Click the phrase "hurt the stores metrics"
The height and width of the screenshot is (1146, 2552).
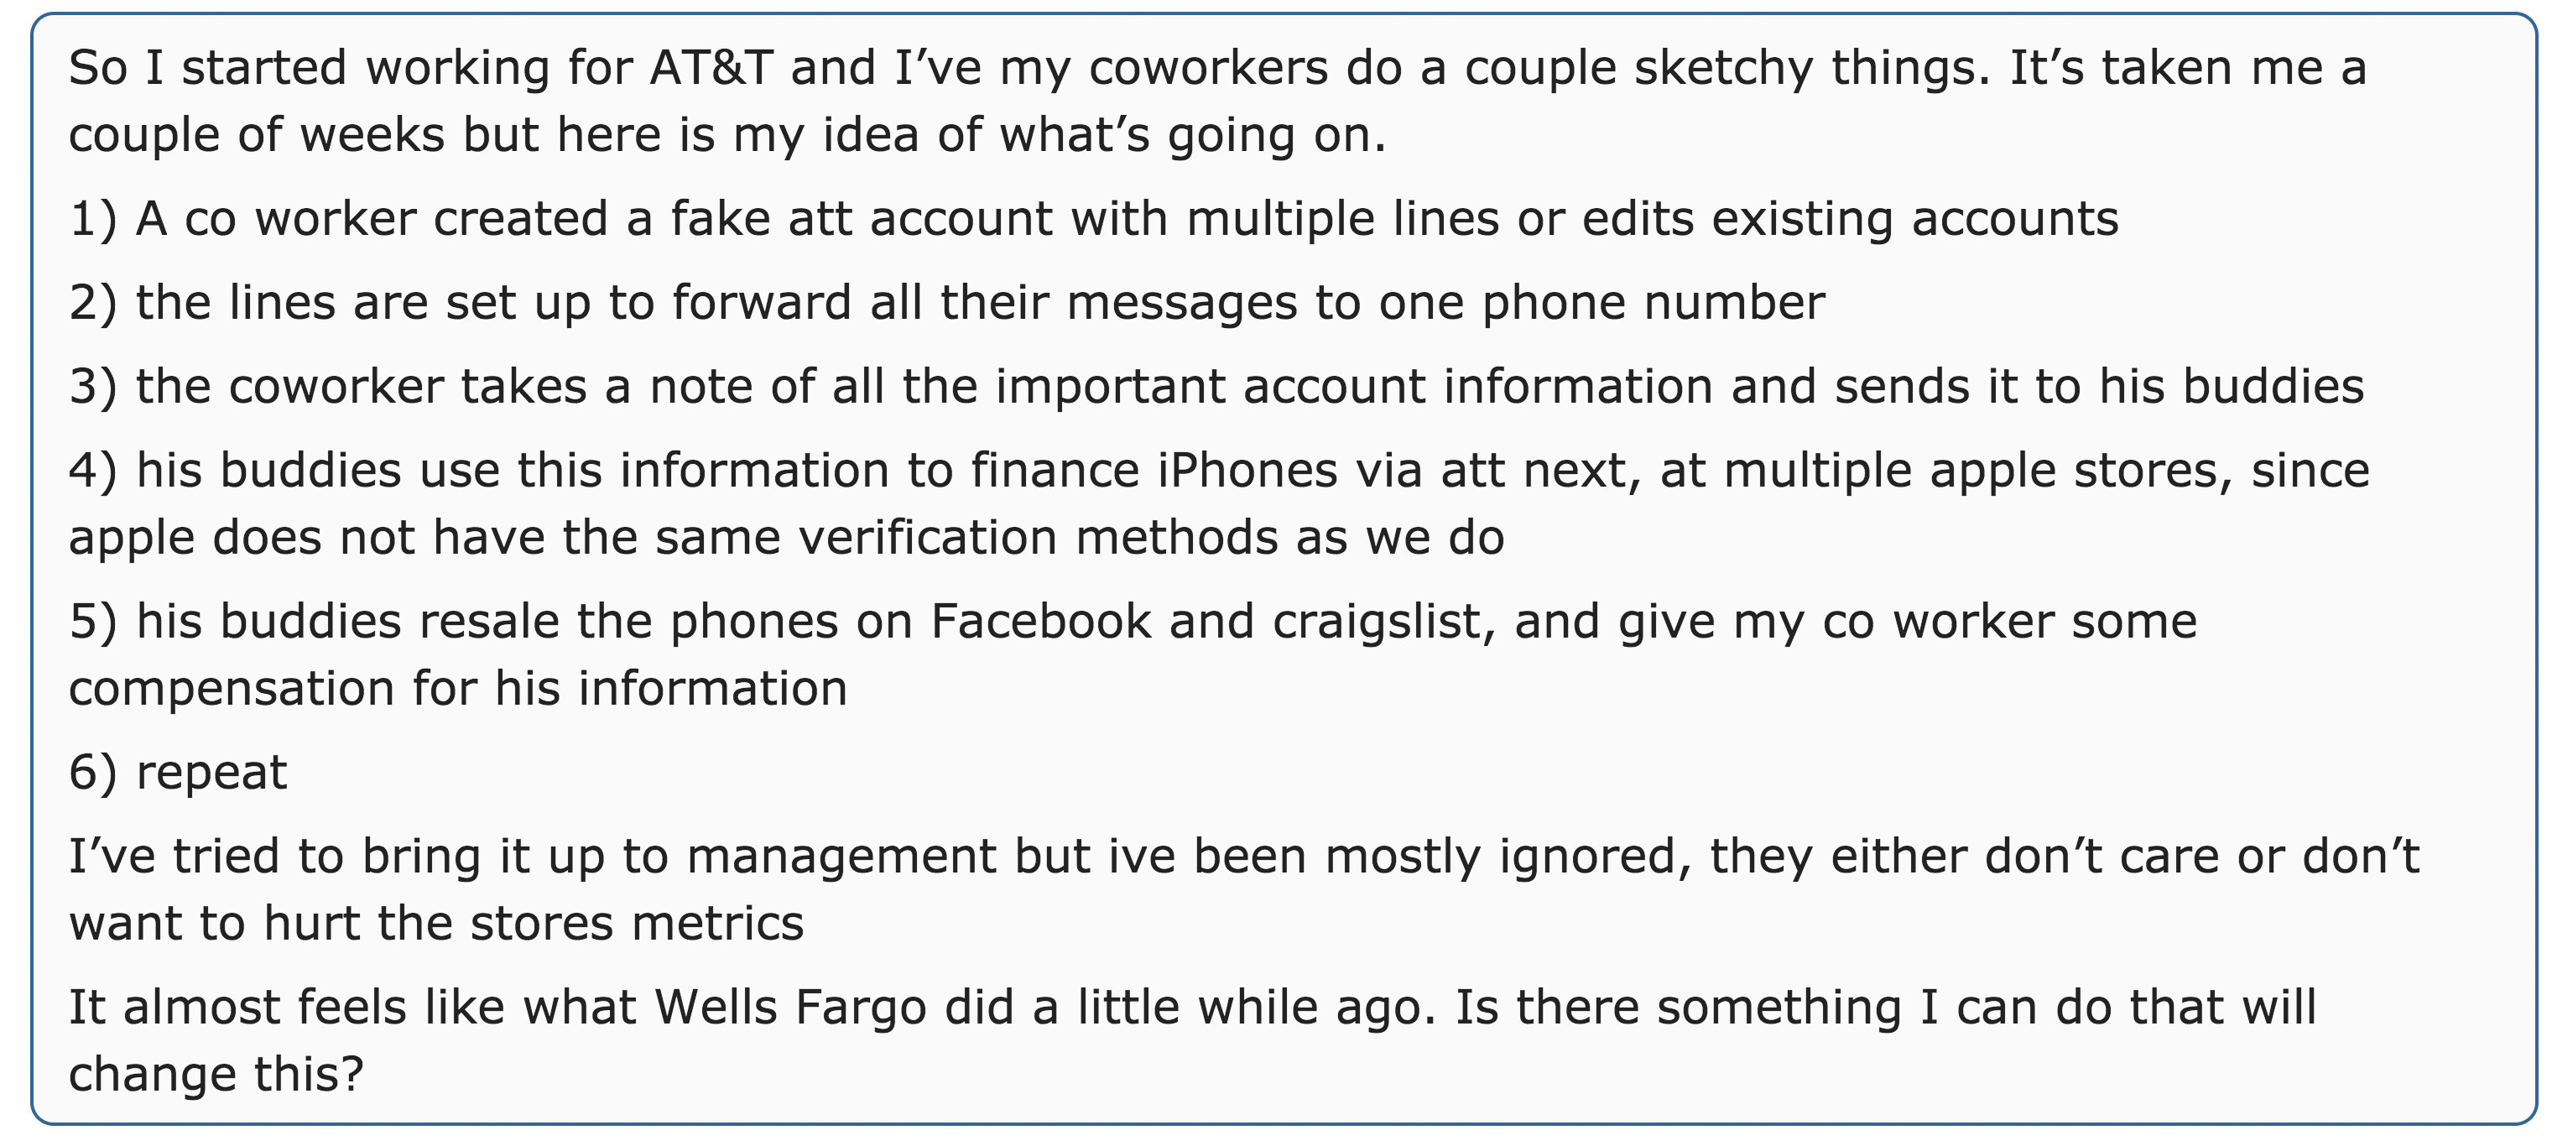pyautogui.click(x=533, y=925)
